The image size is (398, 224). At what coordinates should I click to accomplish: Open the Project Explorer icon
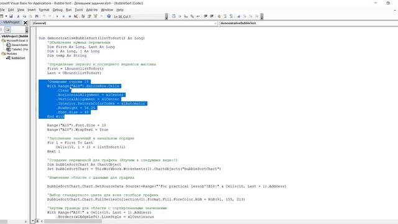[x=83, y=16]
